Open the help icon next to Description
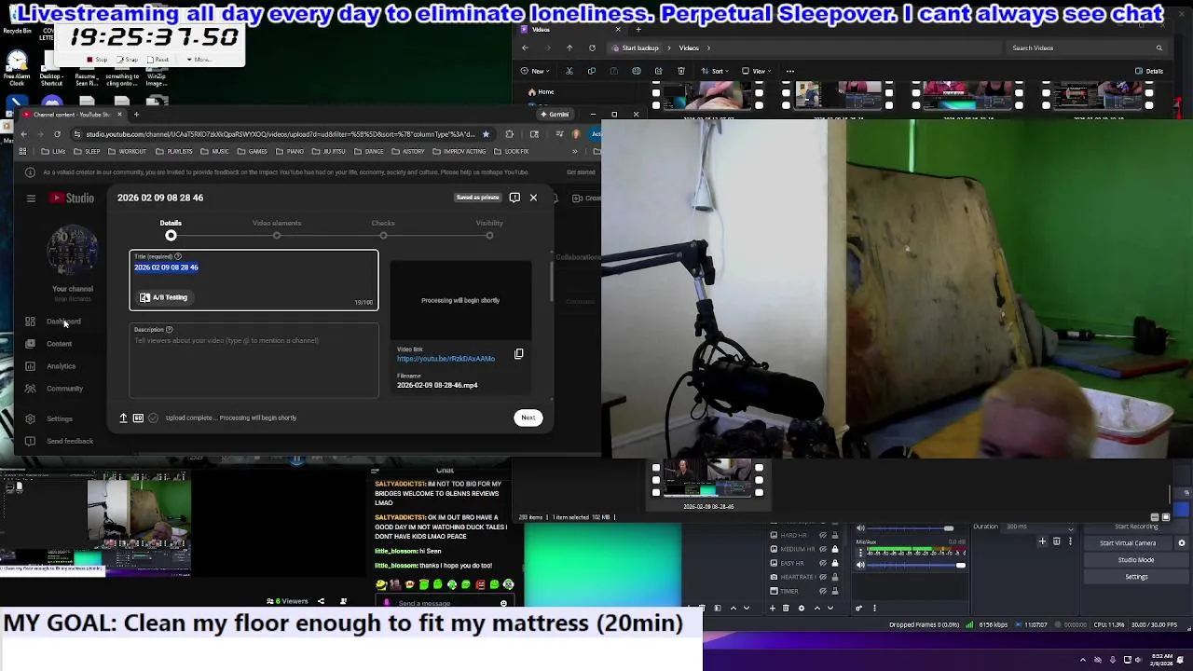The height and width of the screenshot is (671, 1193). [x=169, y=329]
